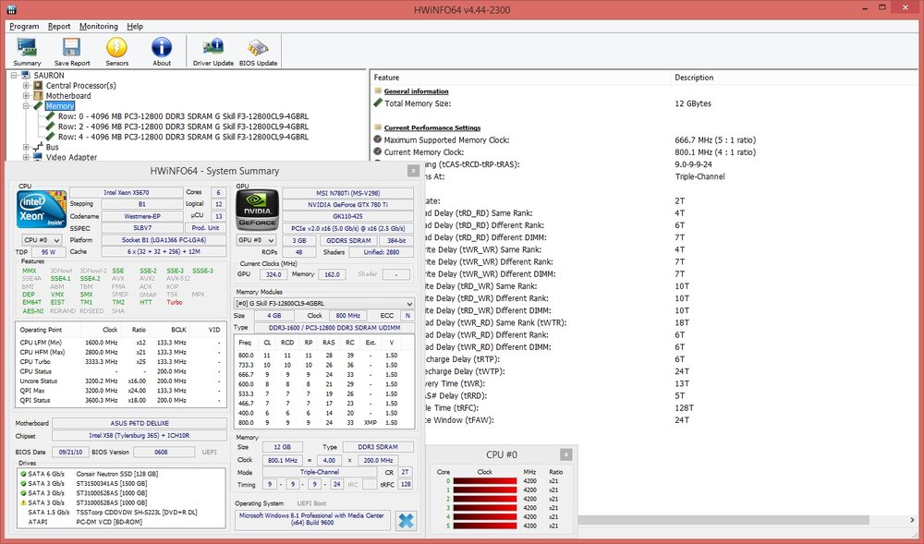Image resolution: width=924 pixels, height=544 pixels.
Task: Select Row: 2 memory module entry
Action: [x=183, y=127]
